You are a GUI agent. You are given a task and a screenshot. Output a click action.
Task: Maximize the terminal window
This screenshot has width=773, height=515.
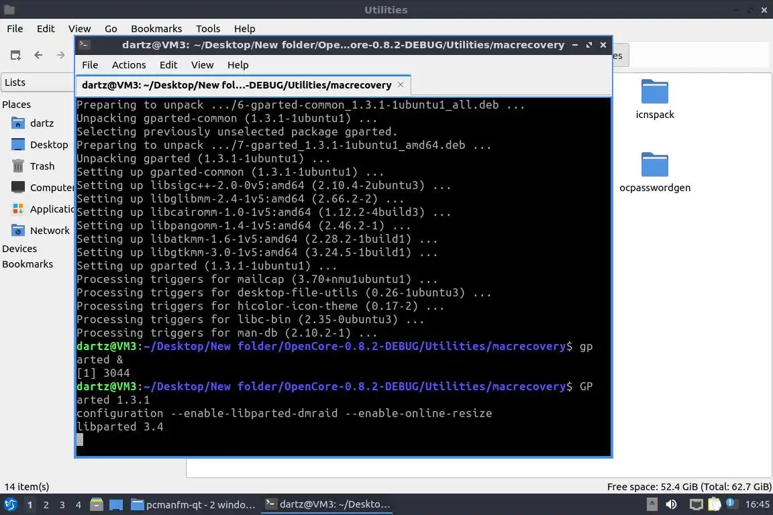(589, 45)
